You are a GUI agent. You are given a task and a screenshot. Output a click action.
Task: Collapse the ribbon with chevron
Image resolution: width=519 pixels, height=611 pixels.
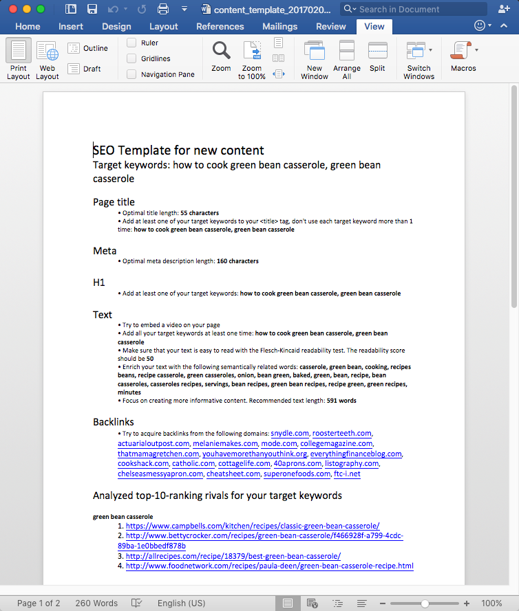(x=504, y=25)
